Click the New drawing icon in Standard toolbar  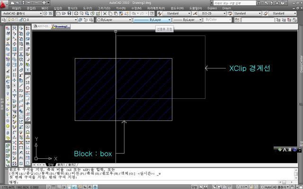click(58, 13)
